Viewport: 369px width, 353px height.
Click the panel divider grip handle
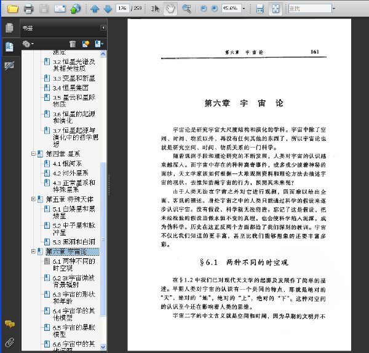109,184
